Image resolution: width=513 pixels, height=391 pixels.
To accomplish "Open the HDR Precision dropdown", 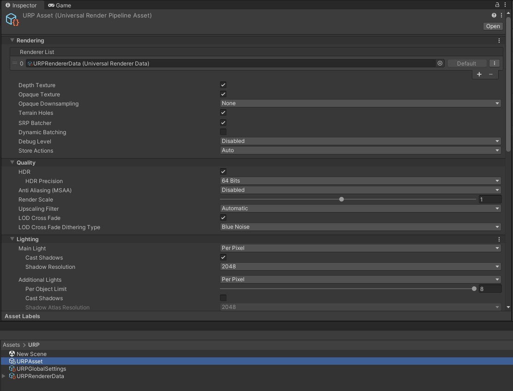I will pyautogui.click(x=360, y=181).
